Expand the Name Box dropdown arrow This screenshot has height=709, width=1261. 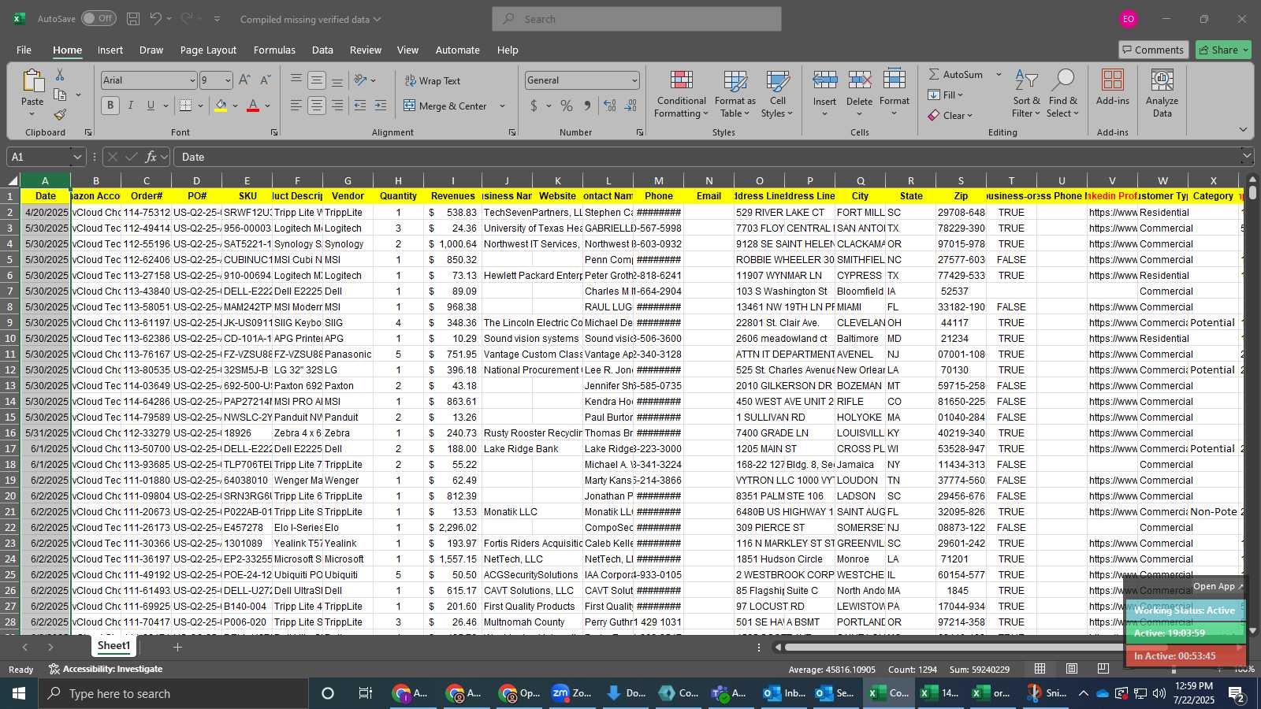point(76,157)
